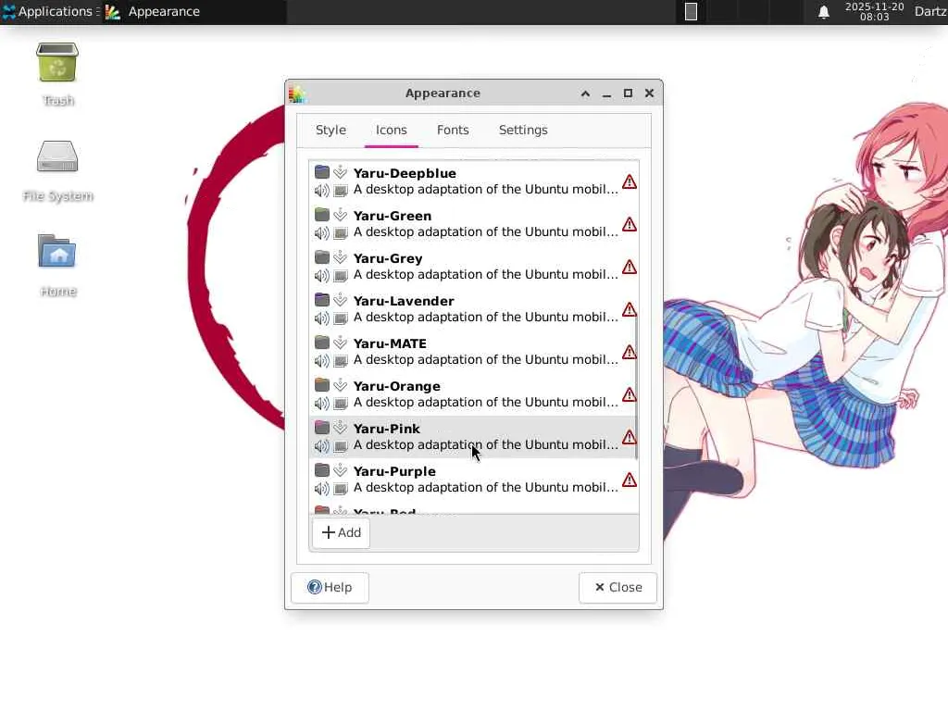Image resolution: width=948 pixels, height=711 pixels.
Task: Click the Yaru-Green folder preview icon
Action: tap(321, 215)
